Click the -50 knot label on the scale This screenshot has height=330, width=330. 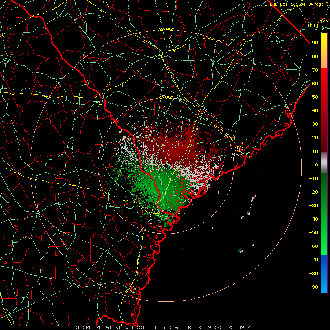pos(313,232)
